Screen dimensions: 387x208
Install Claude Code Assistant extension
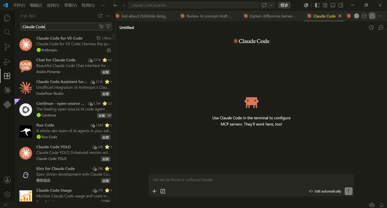tap(105, 94)
